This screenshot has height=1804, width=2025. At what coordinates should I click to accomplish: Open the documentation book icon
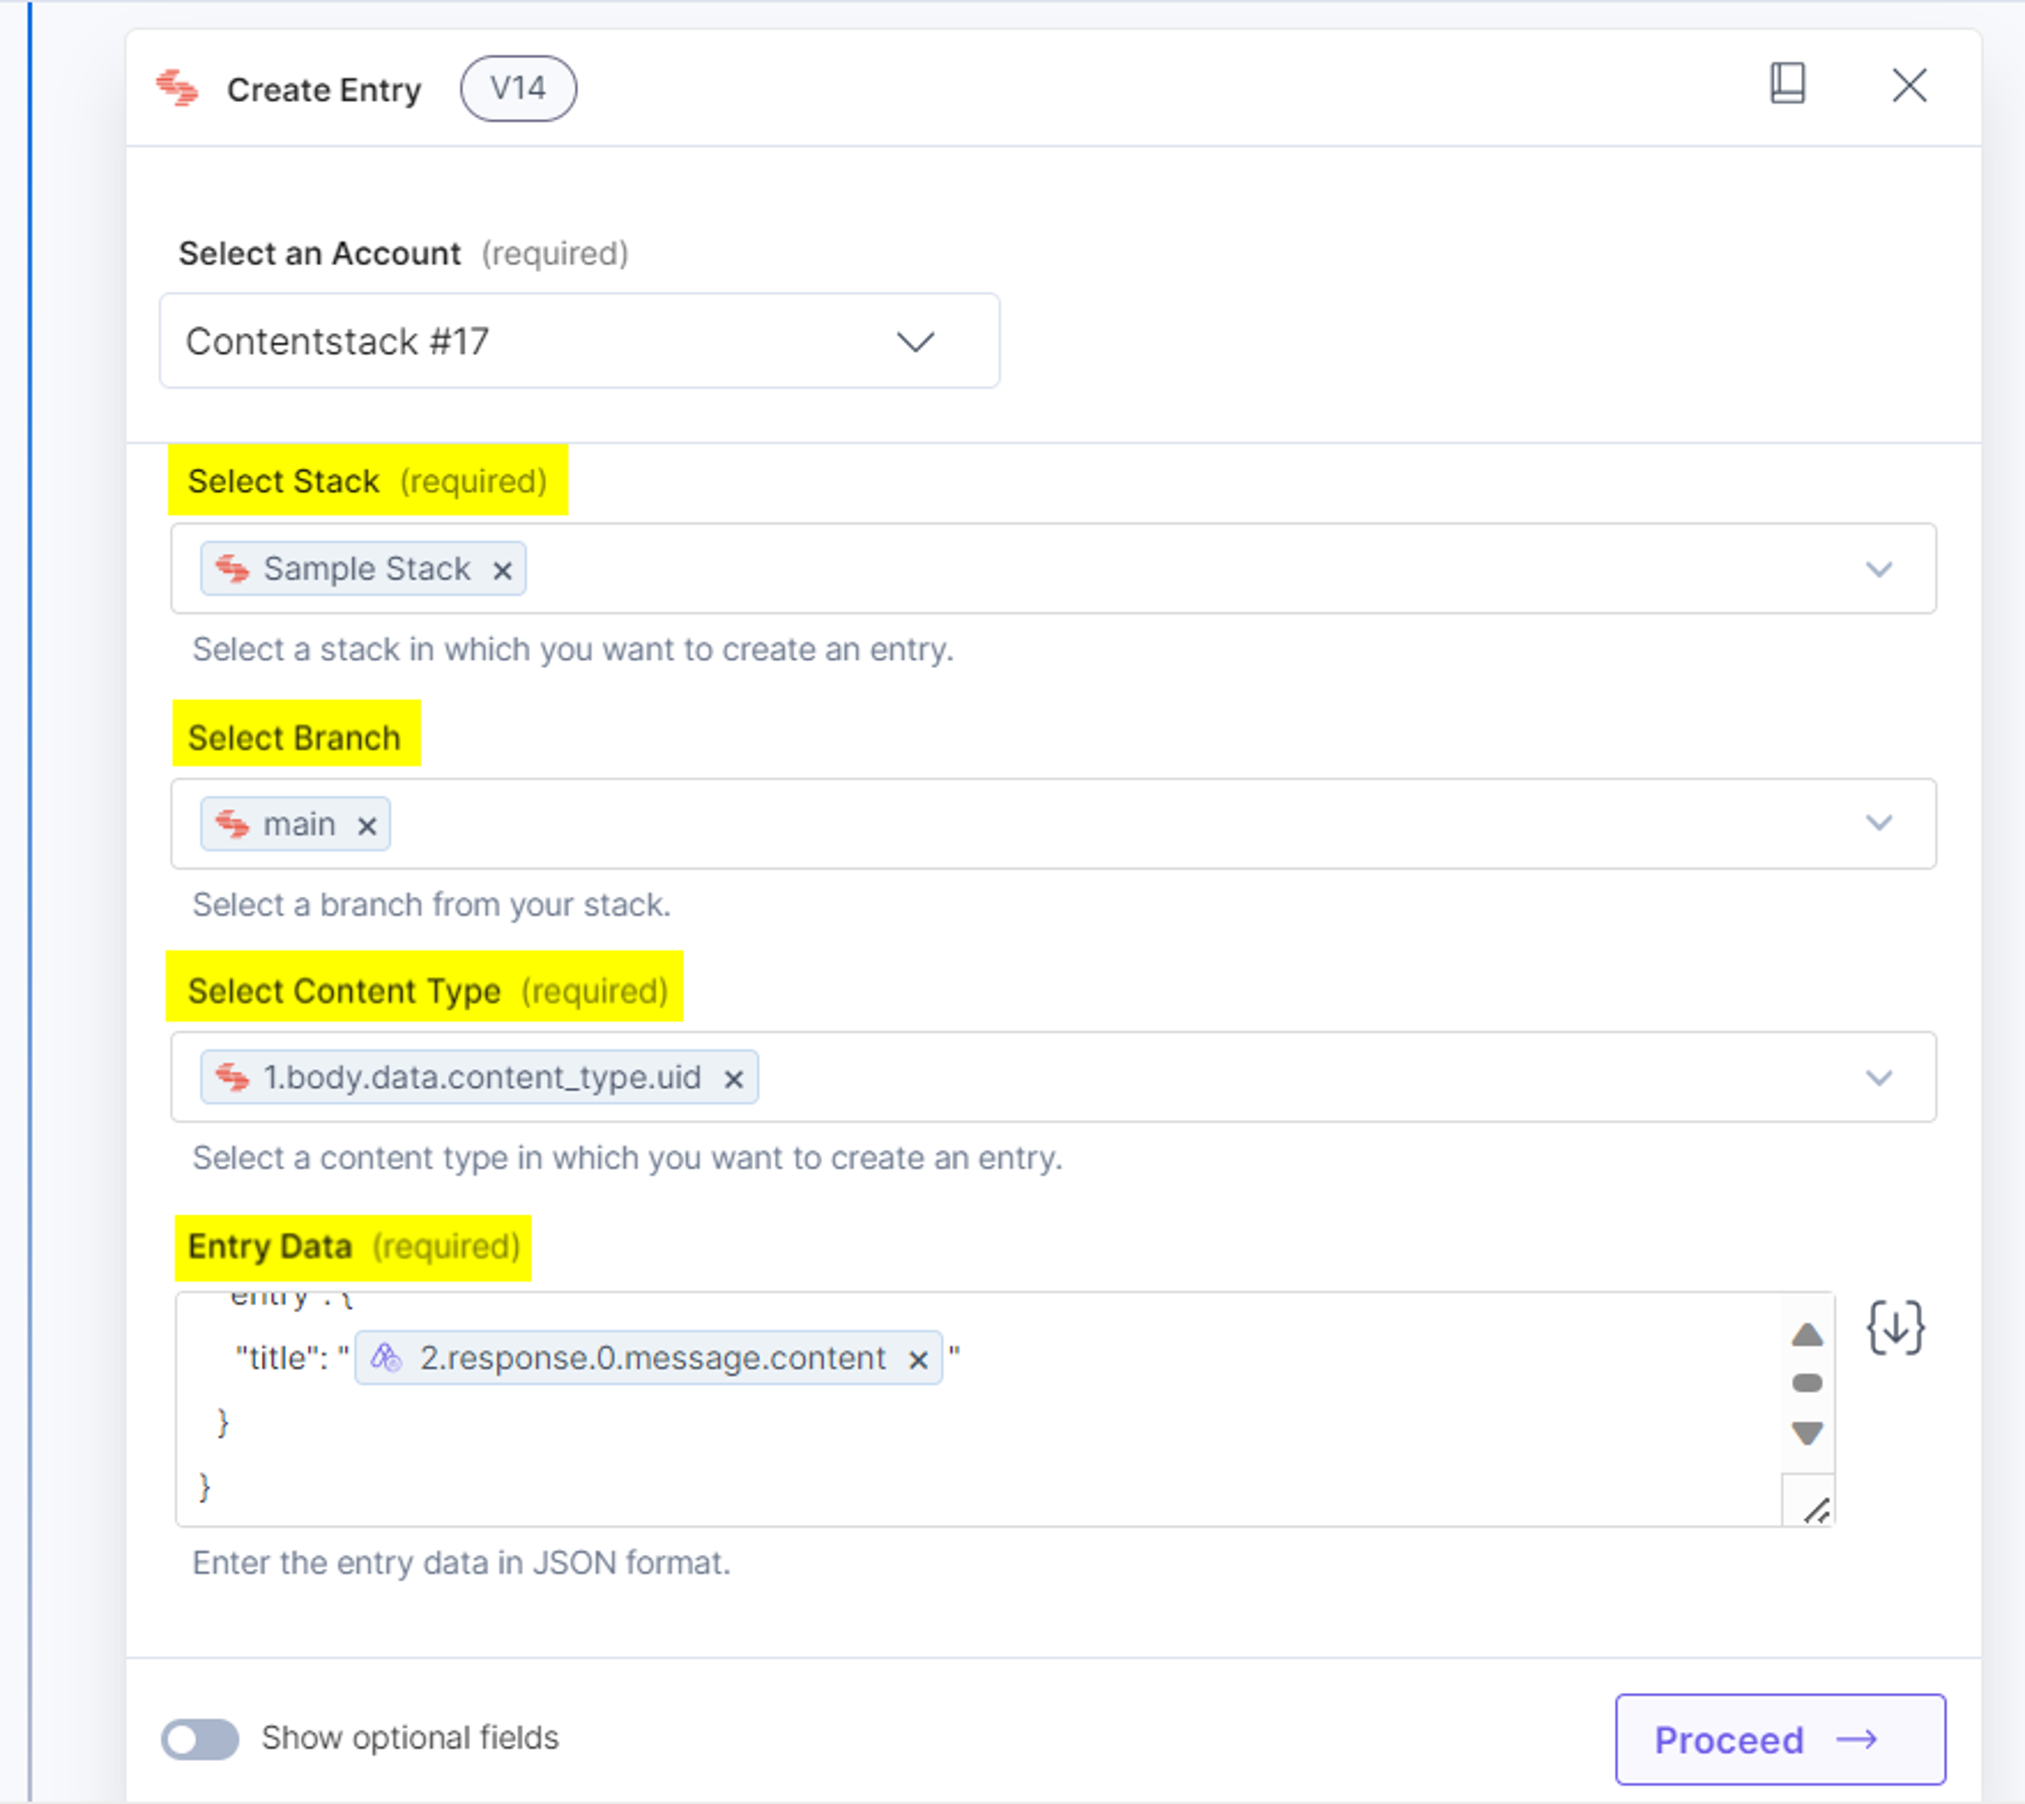click(1787, 84)
